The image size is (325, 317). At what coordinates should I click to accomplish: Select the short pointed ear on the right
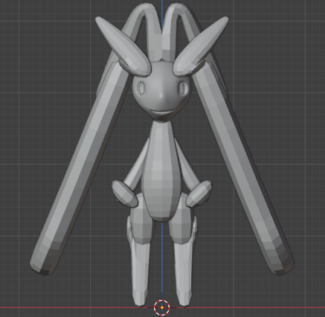201,46
